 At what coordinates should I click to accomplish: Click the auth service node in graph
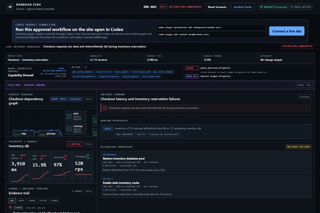(76, 116)
